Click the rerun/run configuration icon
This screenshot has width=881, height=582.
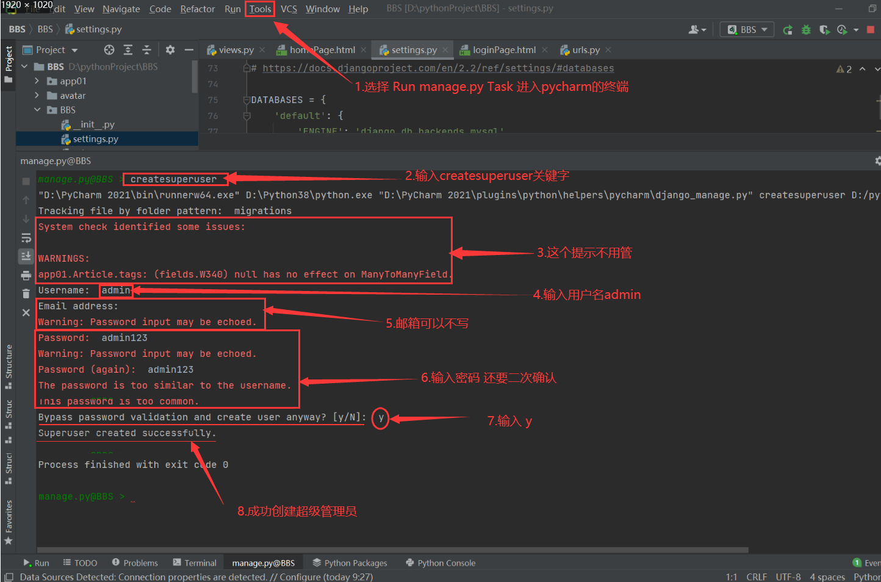[788, 29]
